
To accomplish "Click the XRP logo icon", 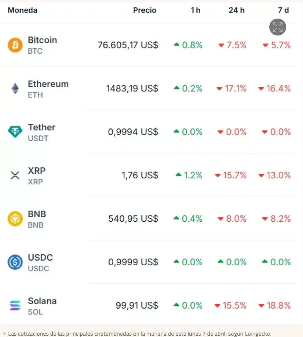I will pyautogui.click(x=15, y=175).
